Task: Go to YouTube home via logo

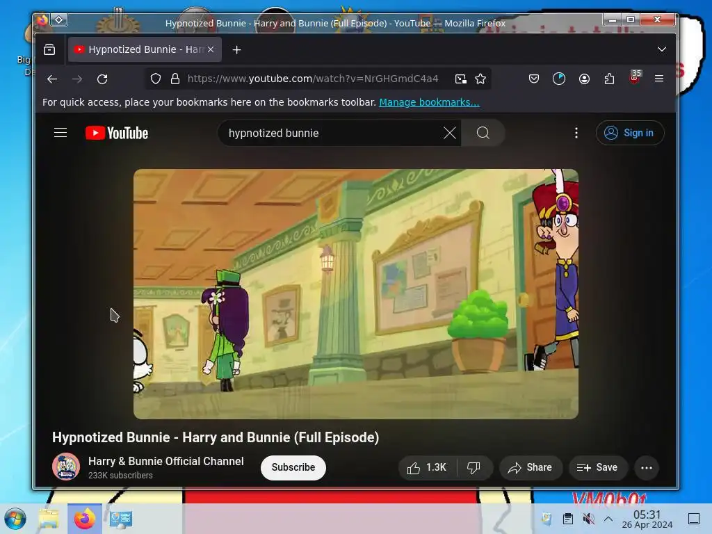Action: (117, 133)
